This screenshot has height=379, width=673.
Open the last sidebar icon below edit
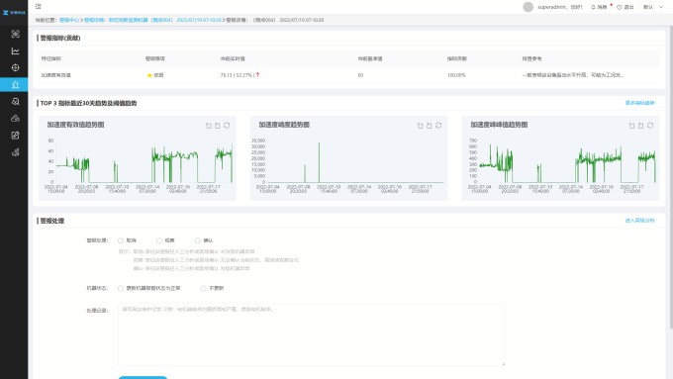click(16, 152)
